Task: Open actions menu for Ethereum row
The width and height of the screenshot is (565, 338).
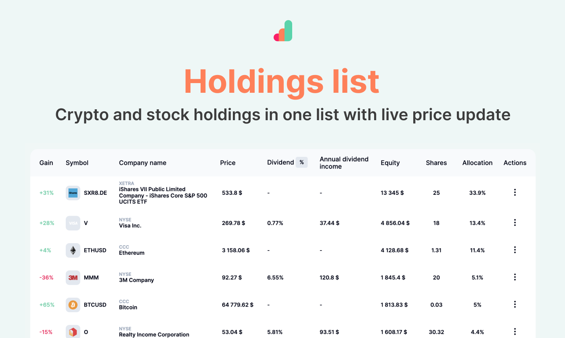Action: click(515, 250)
